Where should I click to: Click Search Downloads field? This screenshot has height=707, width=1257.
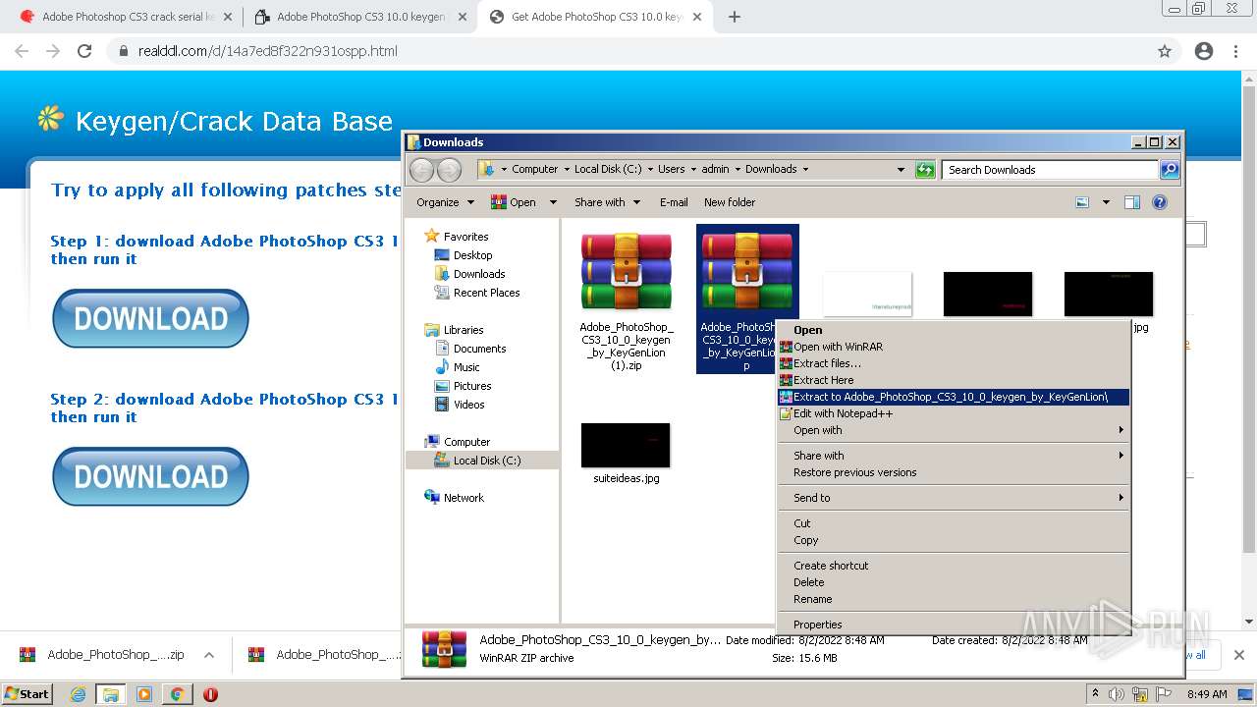pos(1050,169)
